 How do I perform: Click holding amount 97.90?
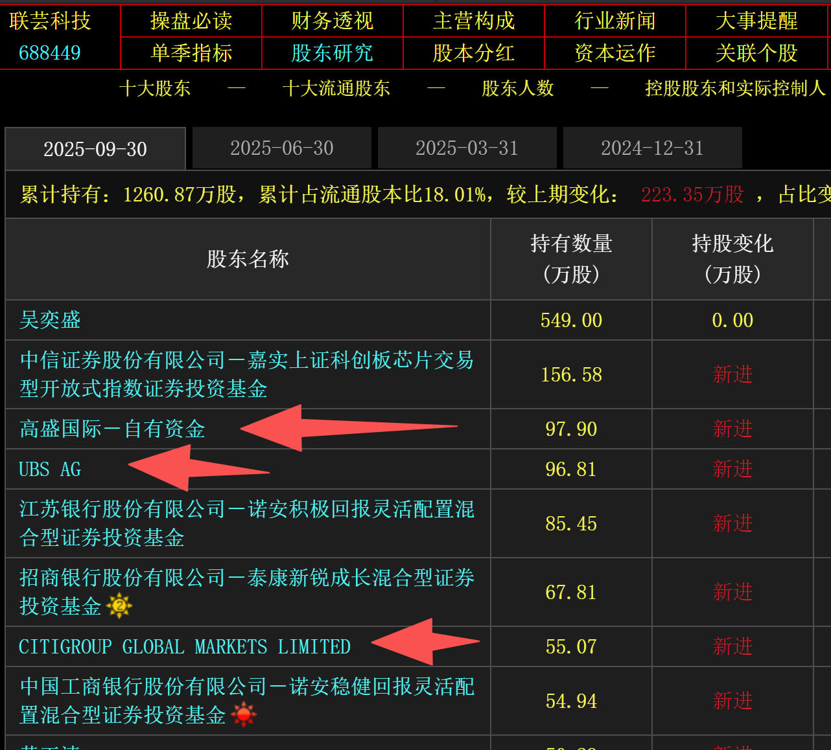(571, 429)
